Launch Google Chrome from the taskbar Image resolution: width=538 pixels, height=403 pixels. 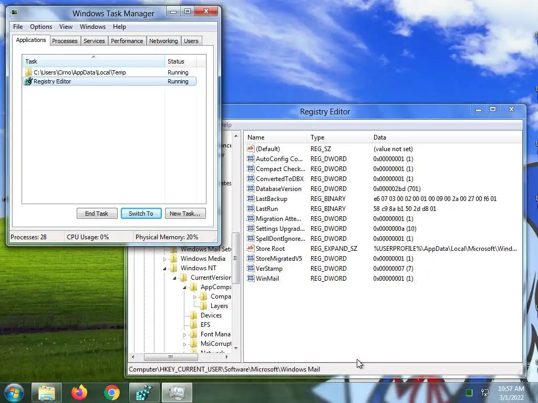pyautogui.click(x=112, y=393)
